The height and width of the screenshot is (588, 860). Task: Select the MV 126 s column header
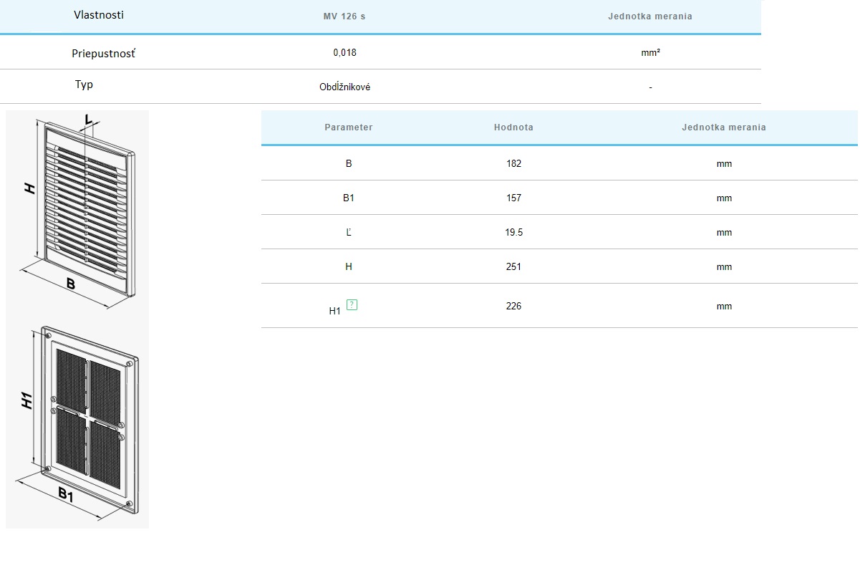click(x=344, y=16)
